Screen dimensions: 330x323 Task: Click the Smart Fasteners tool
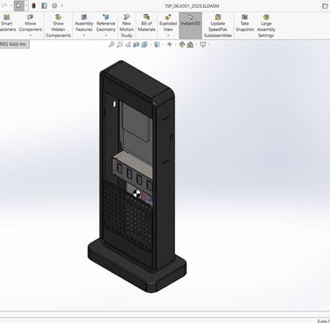point(7,23)
